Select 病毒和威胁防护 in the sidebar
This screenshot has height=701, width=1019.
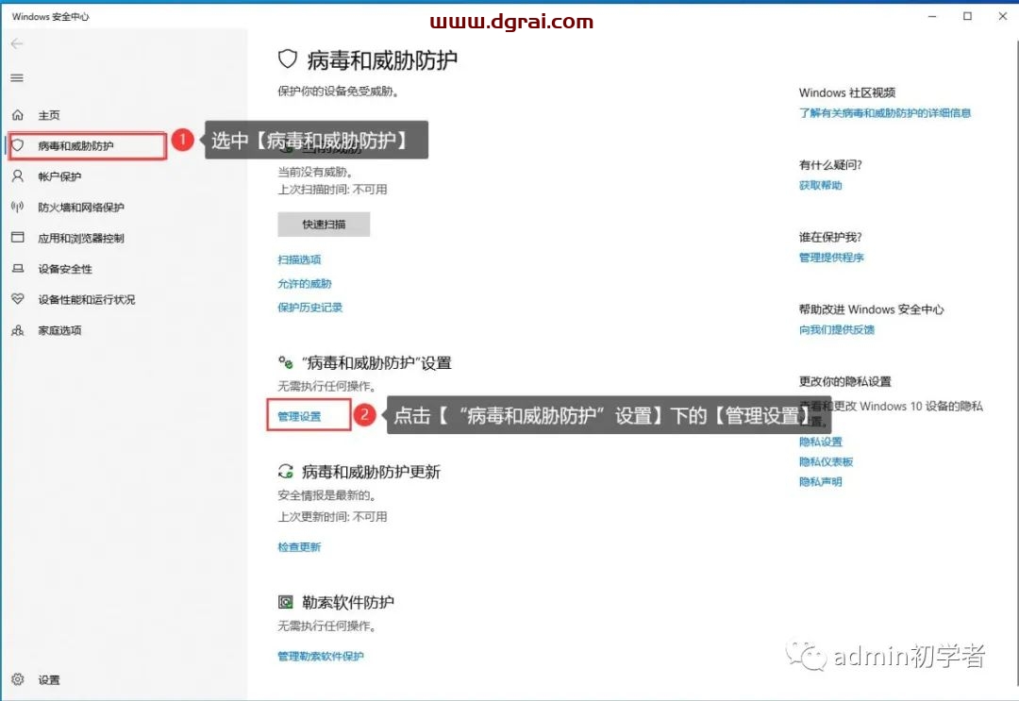tap(75, 145)
